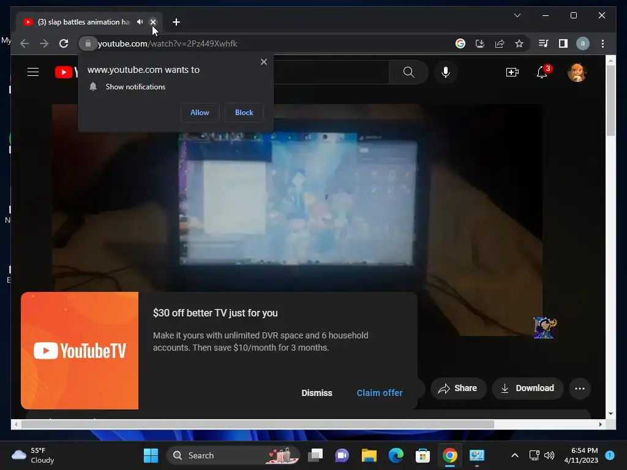Click the youtube.com address bar URL

(168, 43)
